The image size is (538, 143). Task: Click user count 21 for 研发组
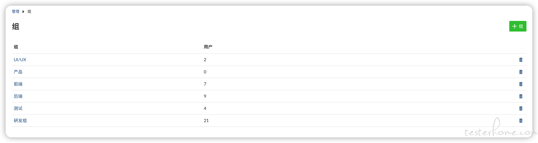click(x=206, y=121)
